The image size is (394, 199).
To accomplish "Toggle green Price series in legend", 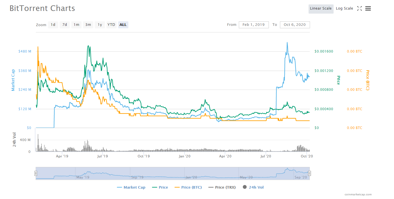I will coord(160,187).
